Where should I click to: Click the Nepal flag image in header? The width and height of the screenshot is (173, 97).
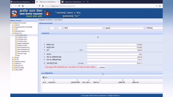pyautogui.click(x=48, y=13)
